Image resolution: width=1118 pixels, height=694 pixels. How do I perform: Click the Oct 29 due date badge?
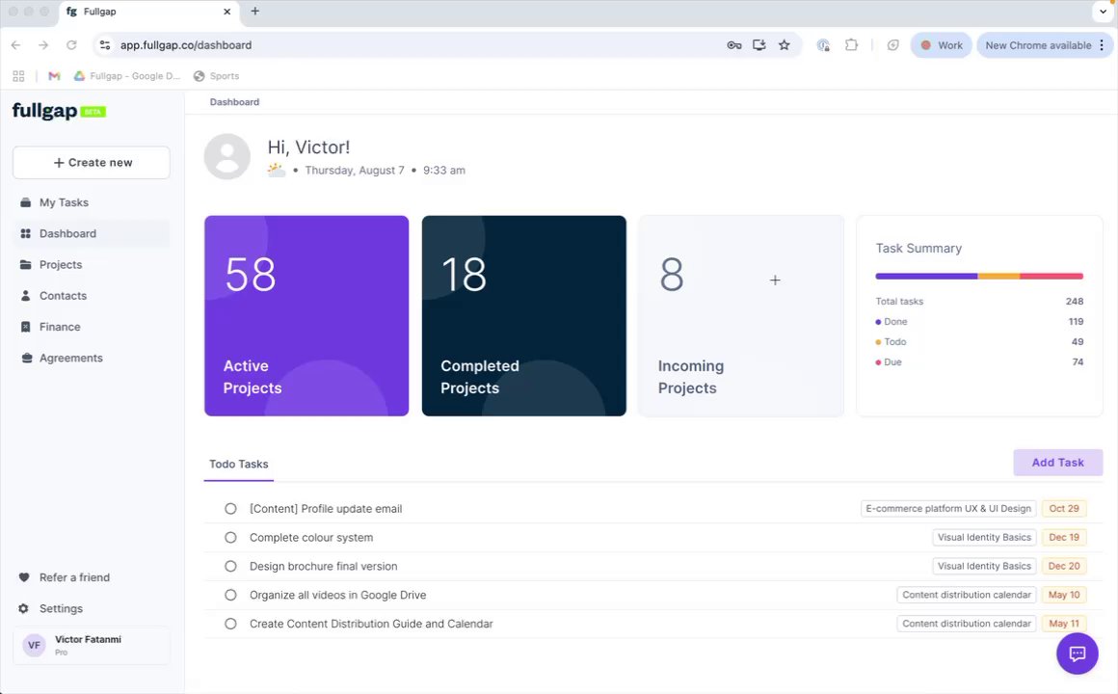pos(1064,509)
